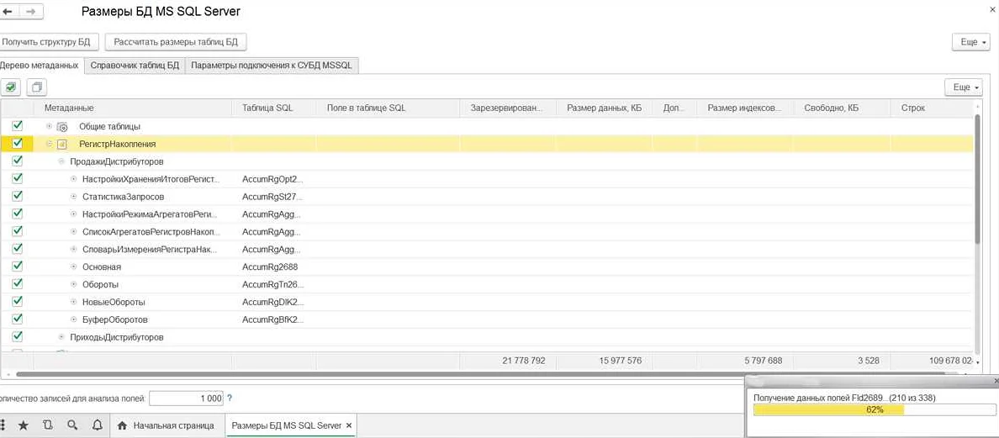
Task: Collapse the ПродажиДистрибуторов node
Action: [x=61, y=161]
